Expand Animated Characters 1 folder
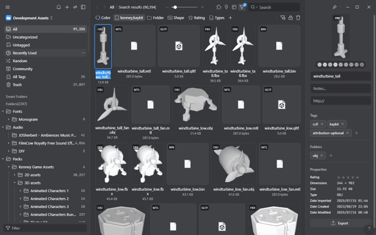 tap(20, 190)
